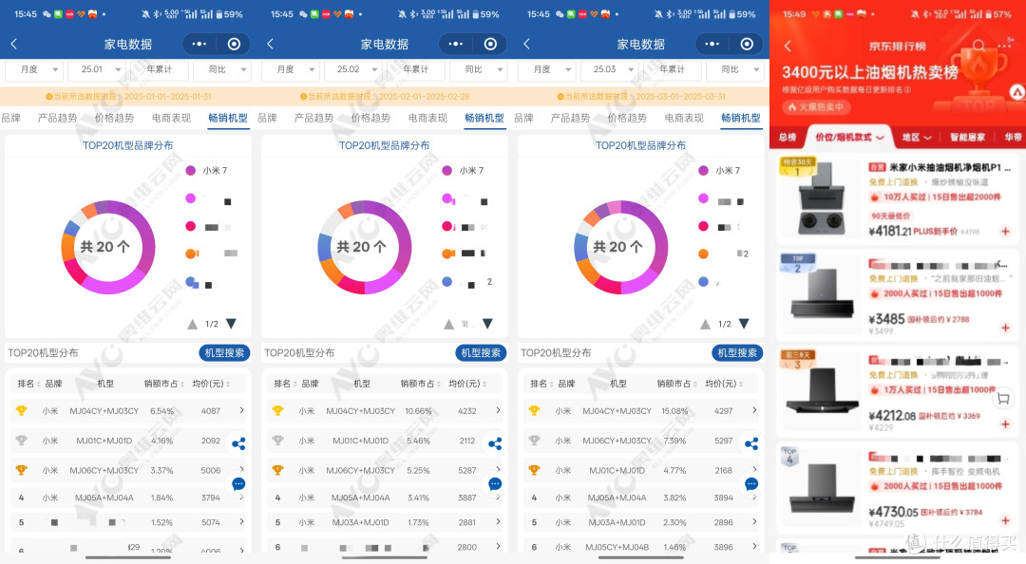Add the ¥4730.05 range hood to cart
The width and height of the screenshot is (1026, 564).
1005,520
